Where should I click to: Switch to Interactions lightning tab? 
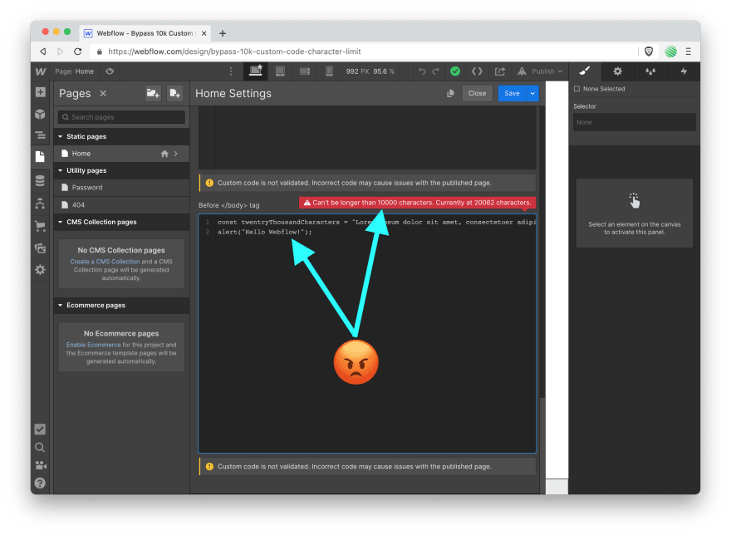click(684, 71)
